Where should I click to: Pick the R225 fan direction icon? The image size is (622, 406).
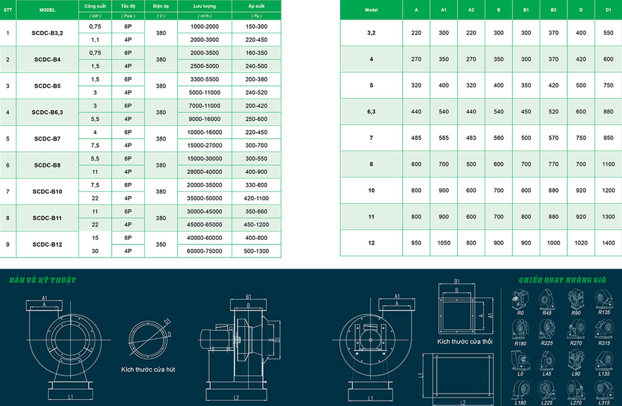pyautogui.click(x=547, y=330)
